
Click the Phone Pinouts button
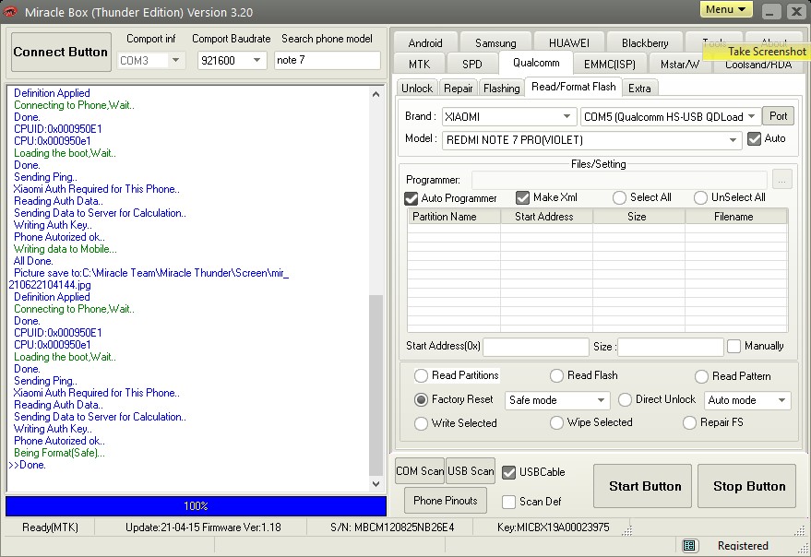(x=446, y=501)
